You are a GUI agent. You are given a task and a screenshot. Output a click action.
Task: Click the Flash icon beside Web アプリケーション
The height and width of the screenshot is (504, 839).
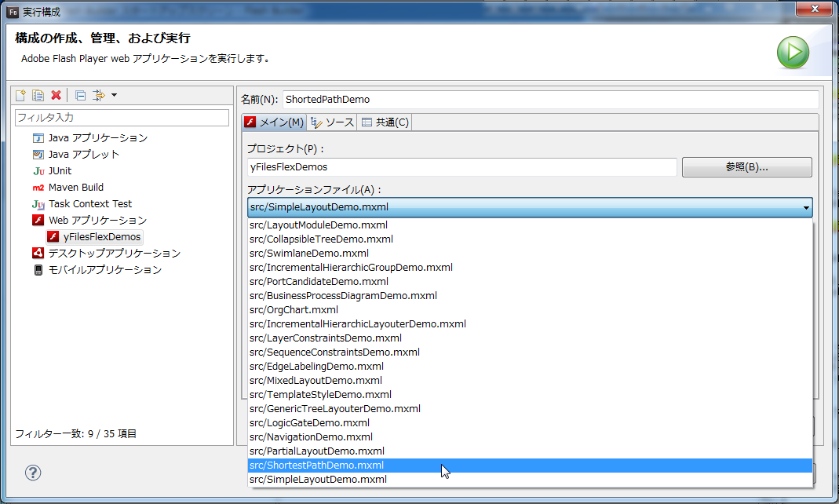[x=38, y=221]
